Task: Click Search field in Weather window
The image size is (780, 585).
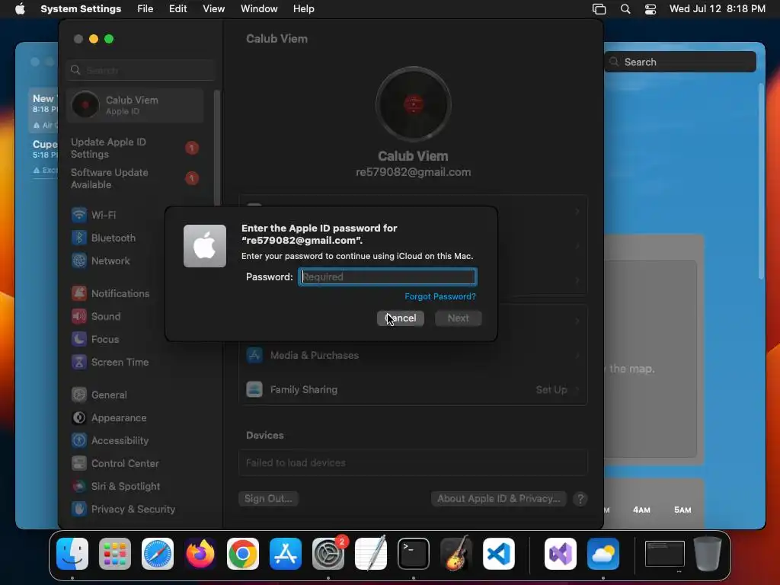Action: (680, 62)
